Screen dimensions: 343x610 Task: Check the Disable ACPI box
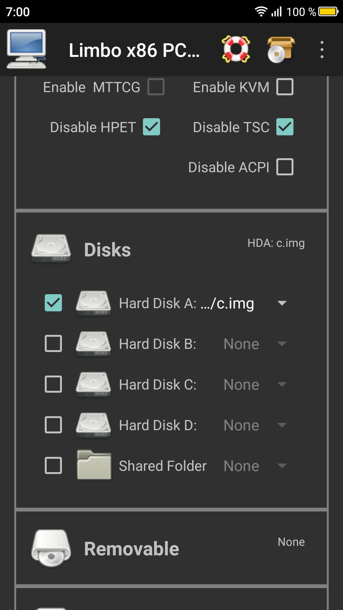pos(285,167)
